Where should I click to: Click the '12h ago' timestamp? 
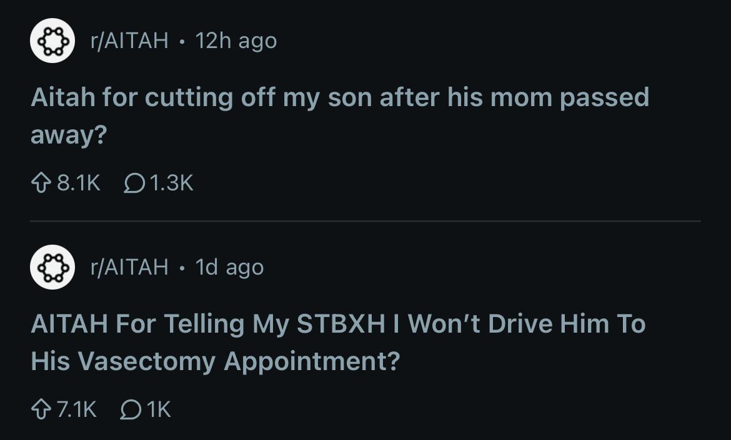point(236,41)
